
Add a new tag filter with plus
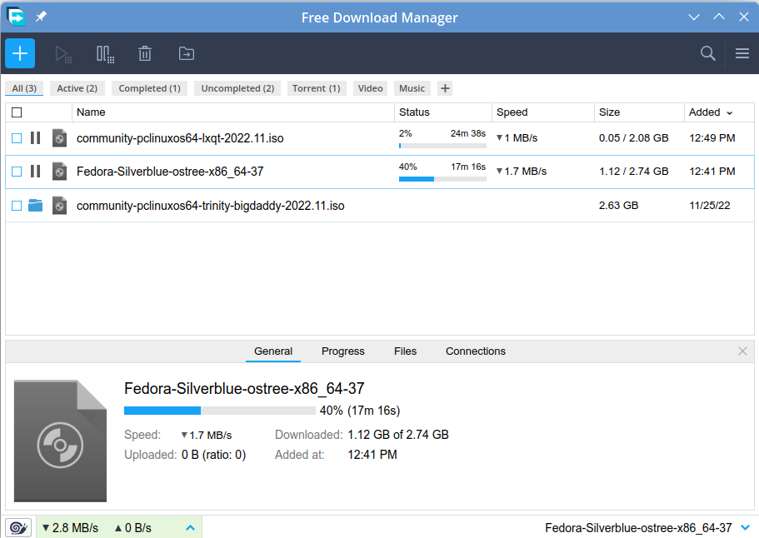pyautogui.click(x=445, y=88)
